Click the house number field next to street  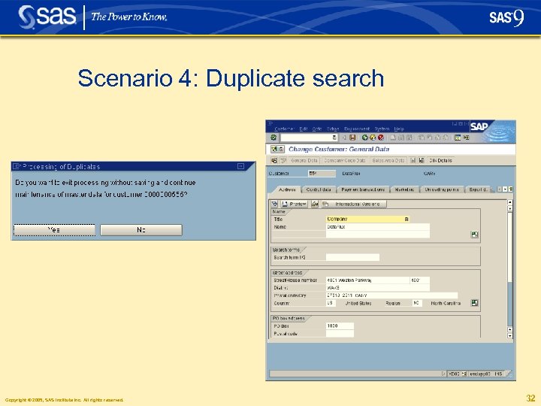tap(420, 280)
